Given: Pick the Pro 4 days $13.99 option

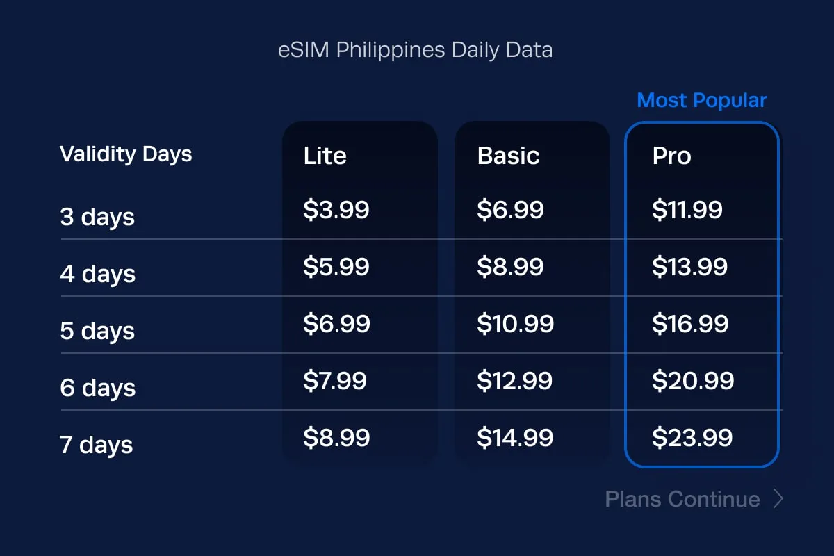Looking at the screenshot, I should click(x=689, y=267).
